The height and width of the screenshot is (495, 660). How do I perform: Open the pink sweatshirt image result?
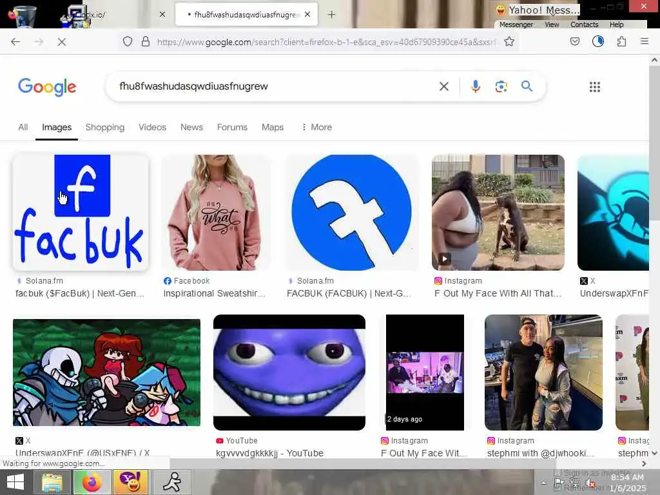pos(215,213)
